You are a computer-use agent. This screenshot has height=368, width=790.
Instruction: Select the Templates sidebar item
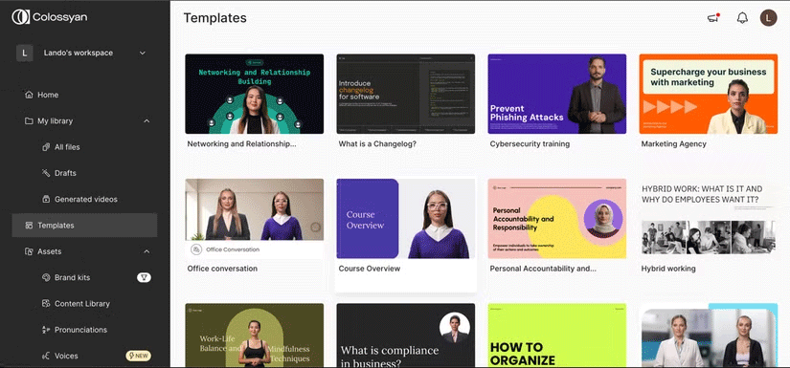84,226
